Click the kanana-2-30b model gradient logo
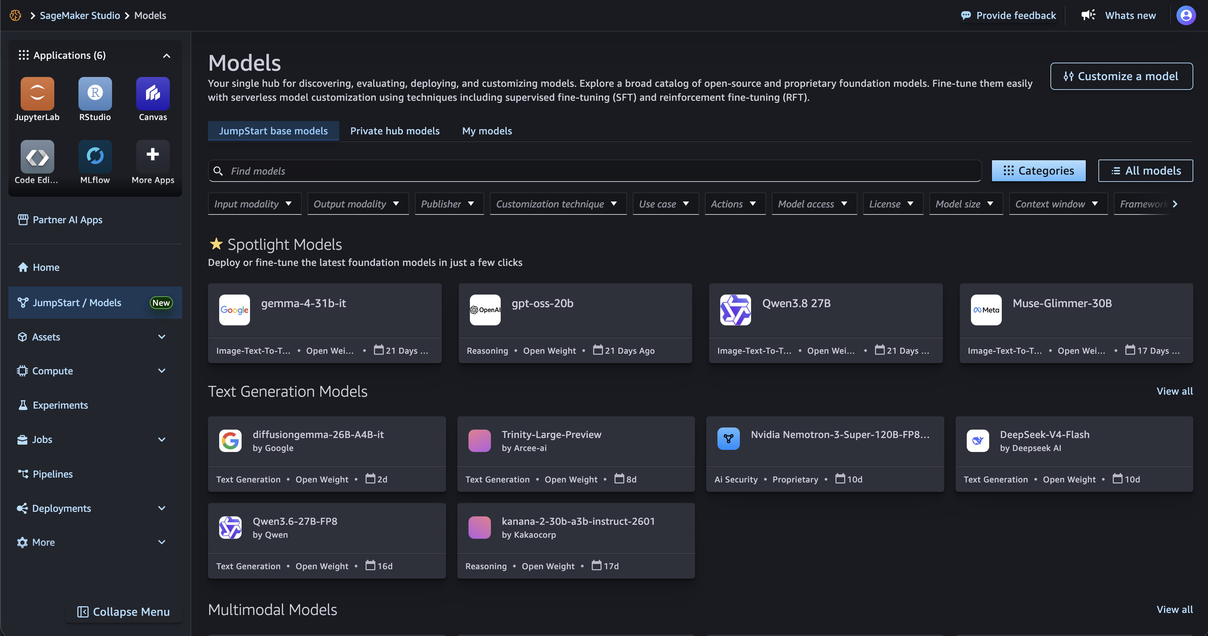Screen dimensions: 1208x636 coord(479,527)
